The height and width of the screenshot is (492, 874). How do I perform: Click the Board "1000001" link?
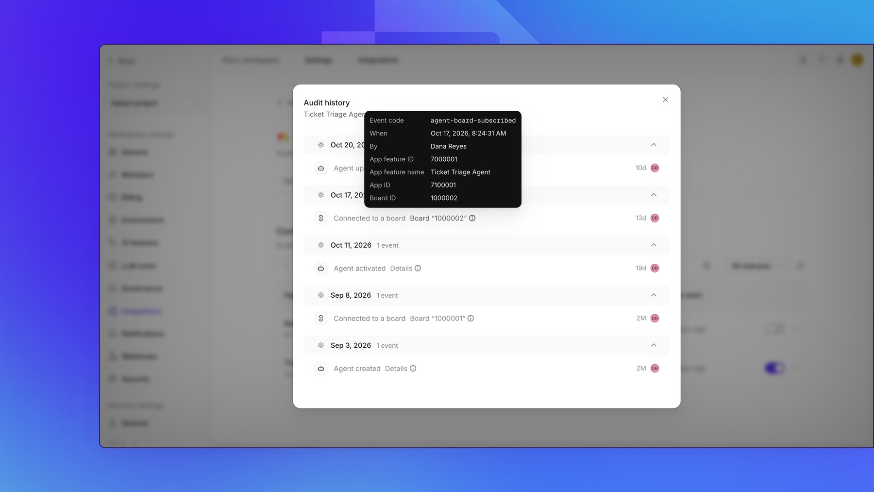[x=437, y=319]
